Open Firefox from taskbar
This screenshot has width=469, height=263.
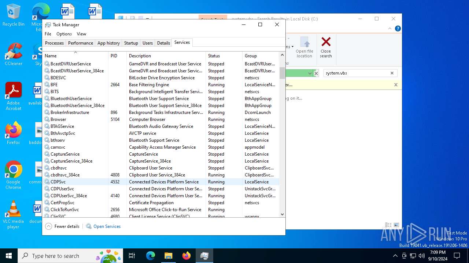pos(186,256)
